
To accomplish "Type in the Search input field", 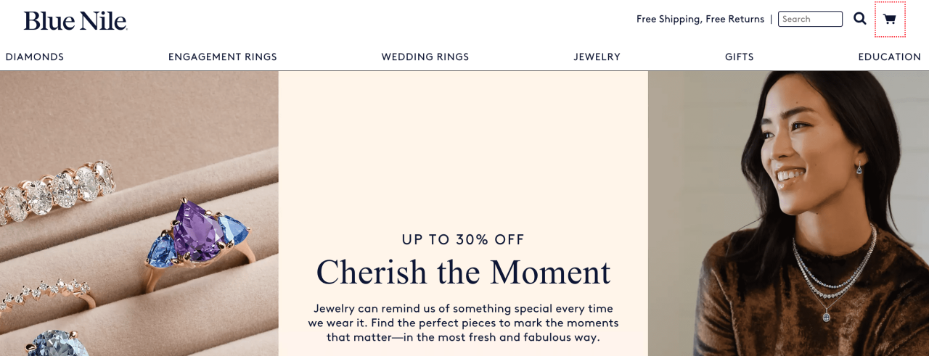I will pos(810,19).
